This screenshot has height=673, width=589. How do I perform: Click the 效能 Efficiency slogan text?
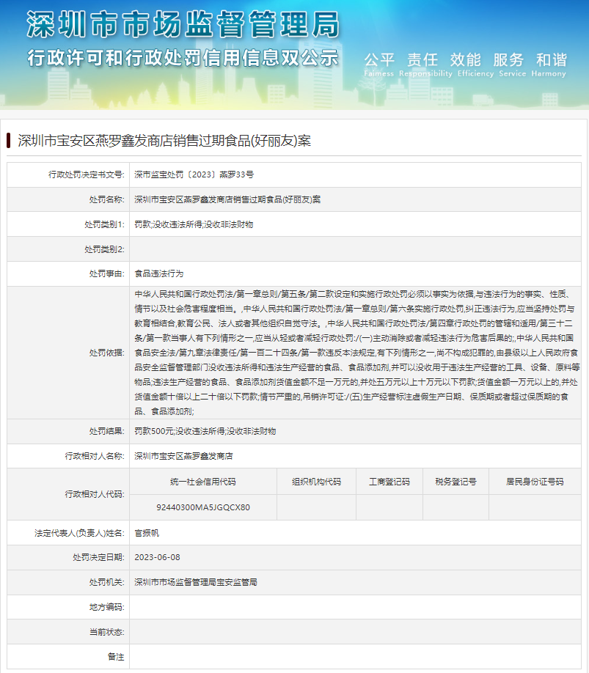[475, 65]
